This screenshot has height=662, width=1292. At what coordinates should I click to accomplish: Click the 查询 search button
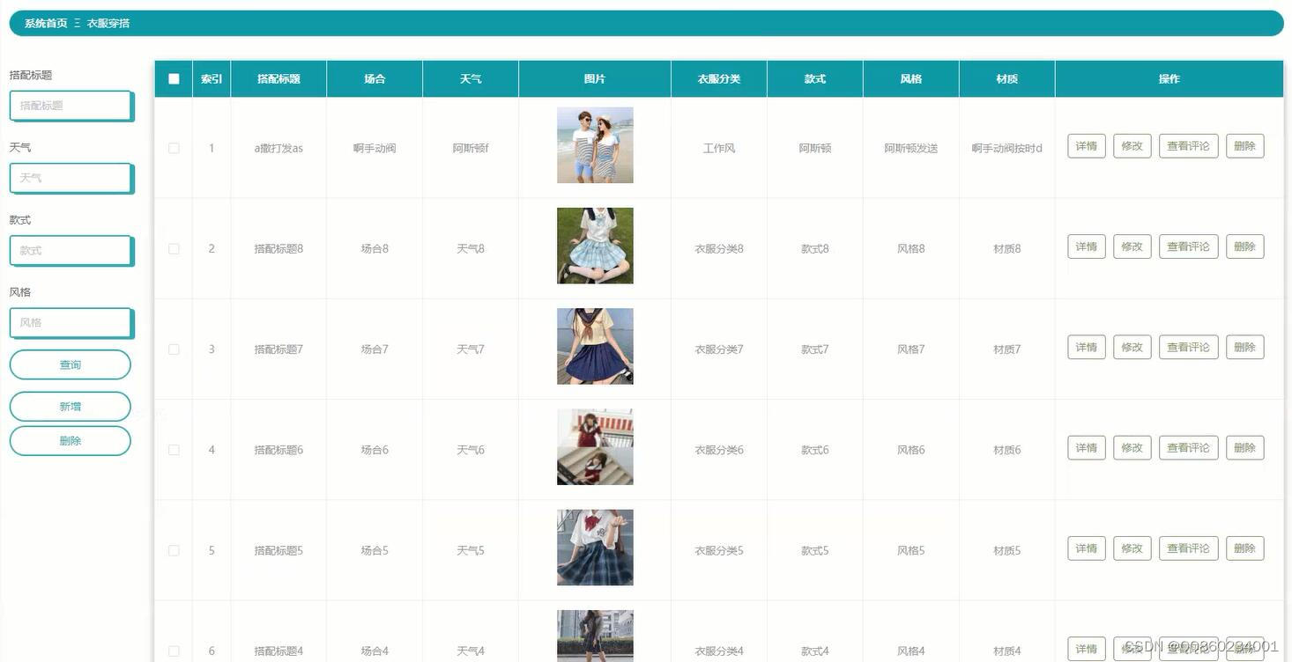[x=70, y=364]
